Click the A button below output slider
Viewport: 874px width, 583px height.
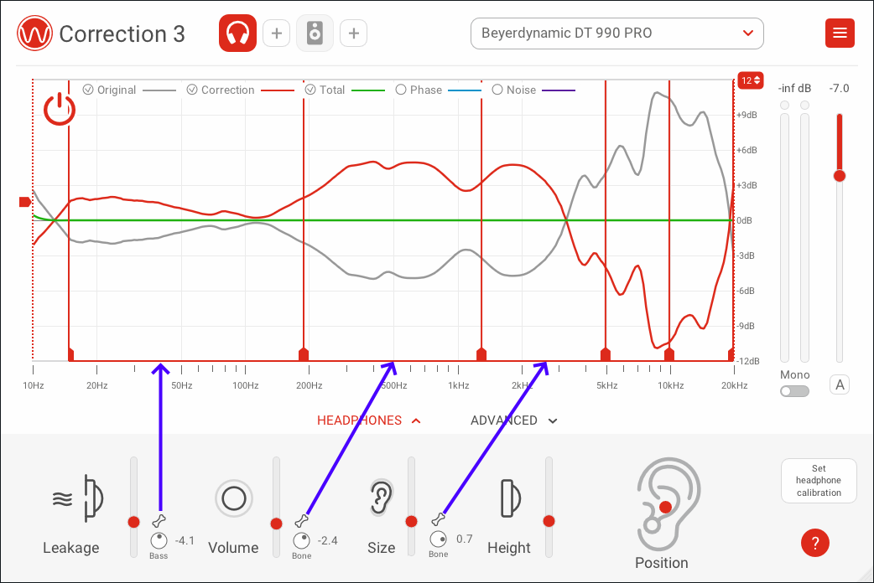(839, 385)
